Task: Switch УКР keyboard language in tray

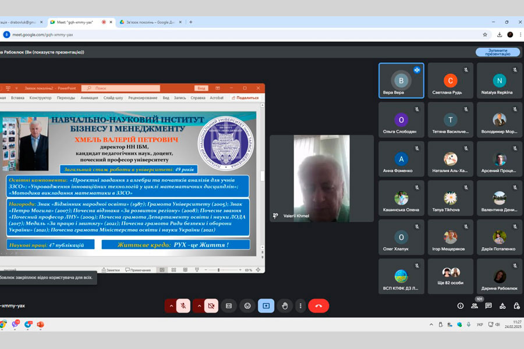Action: [480, 325]
